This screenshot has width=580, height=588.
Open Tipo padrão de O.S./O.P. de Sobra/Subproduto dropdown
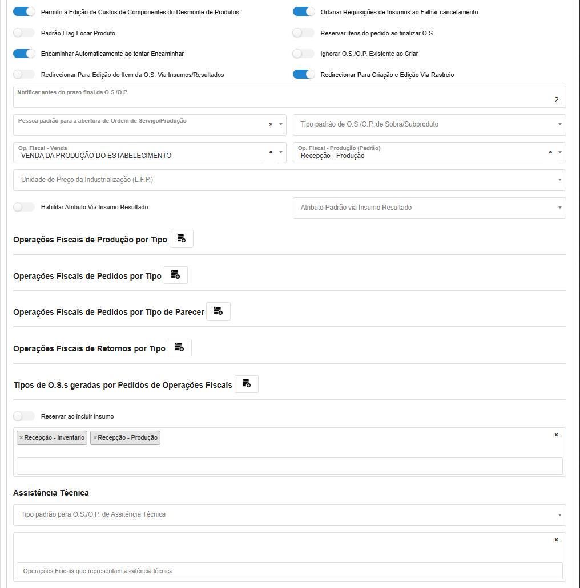pos(429,124)
